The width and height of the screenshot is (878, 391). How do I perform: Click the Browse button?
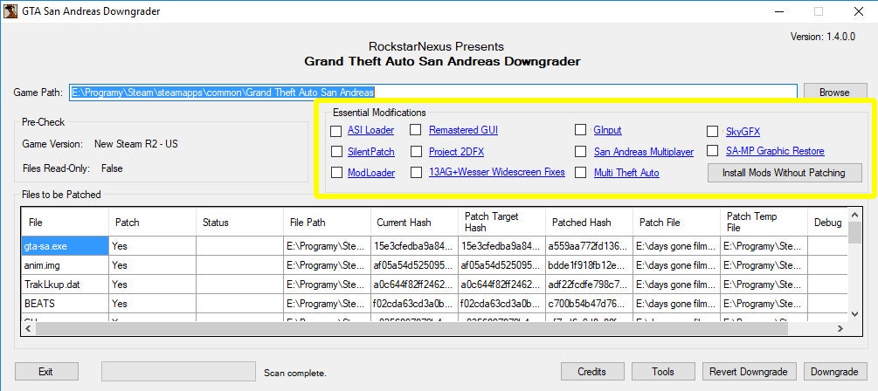click(834, 93)
